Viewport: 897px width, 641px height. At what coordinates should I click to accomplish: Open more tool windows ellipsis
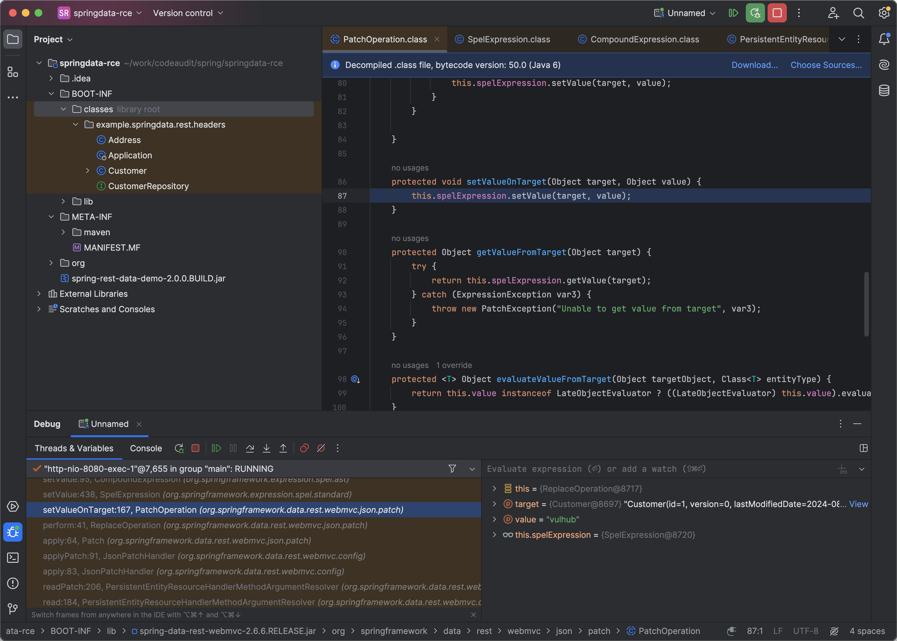click(x=12, y=97)
